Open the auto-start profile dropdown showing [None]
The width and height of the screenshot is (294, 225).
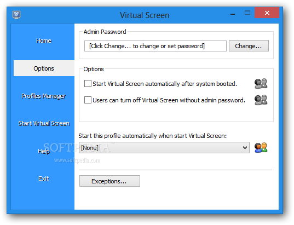pos(164,148)
